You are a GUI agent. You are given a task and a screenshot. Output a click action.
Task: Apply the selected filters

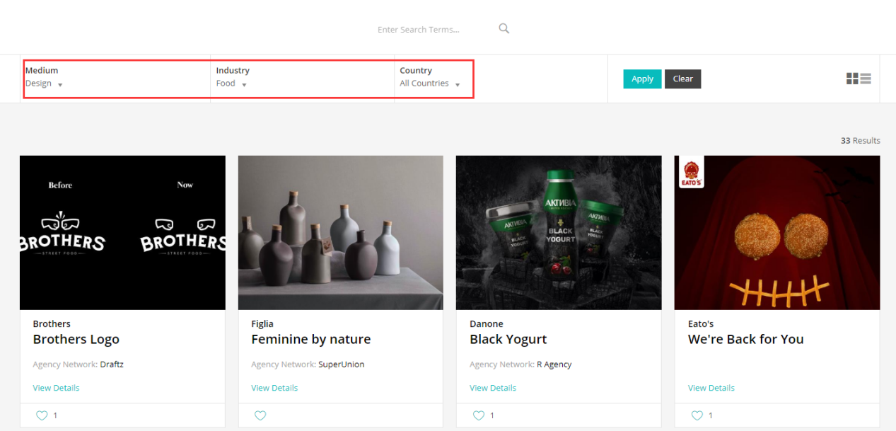(x=642, y=79)
